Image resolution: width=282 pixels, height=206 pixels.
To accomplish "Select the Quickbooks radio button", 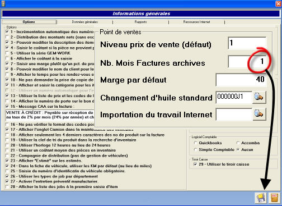I will tap(196, 143).
